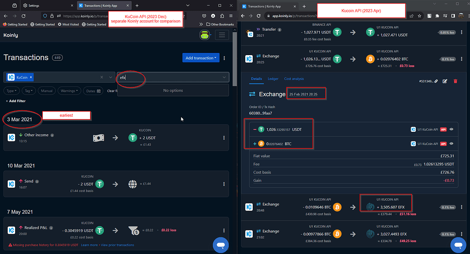Click Add Filter link
The height and width of the screenshot is (254, 470).
(x=16, y=101)
